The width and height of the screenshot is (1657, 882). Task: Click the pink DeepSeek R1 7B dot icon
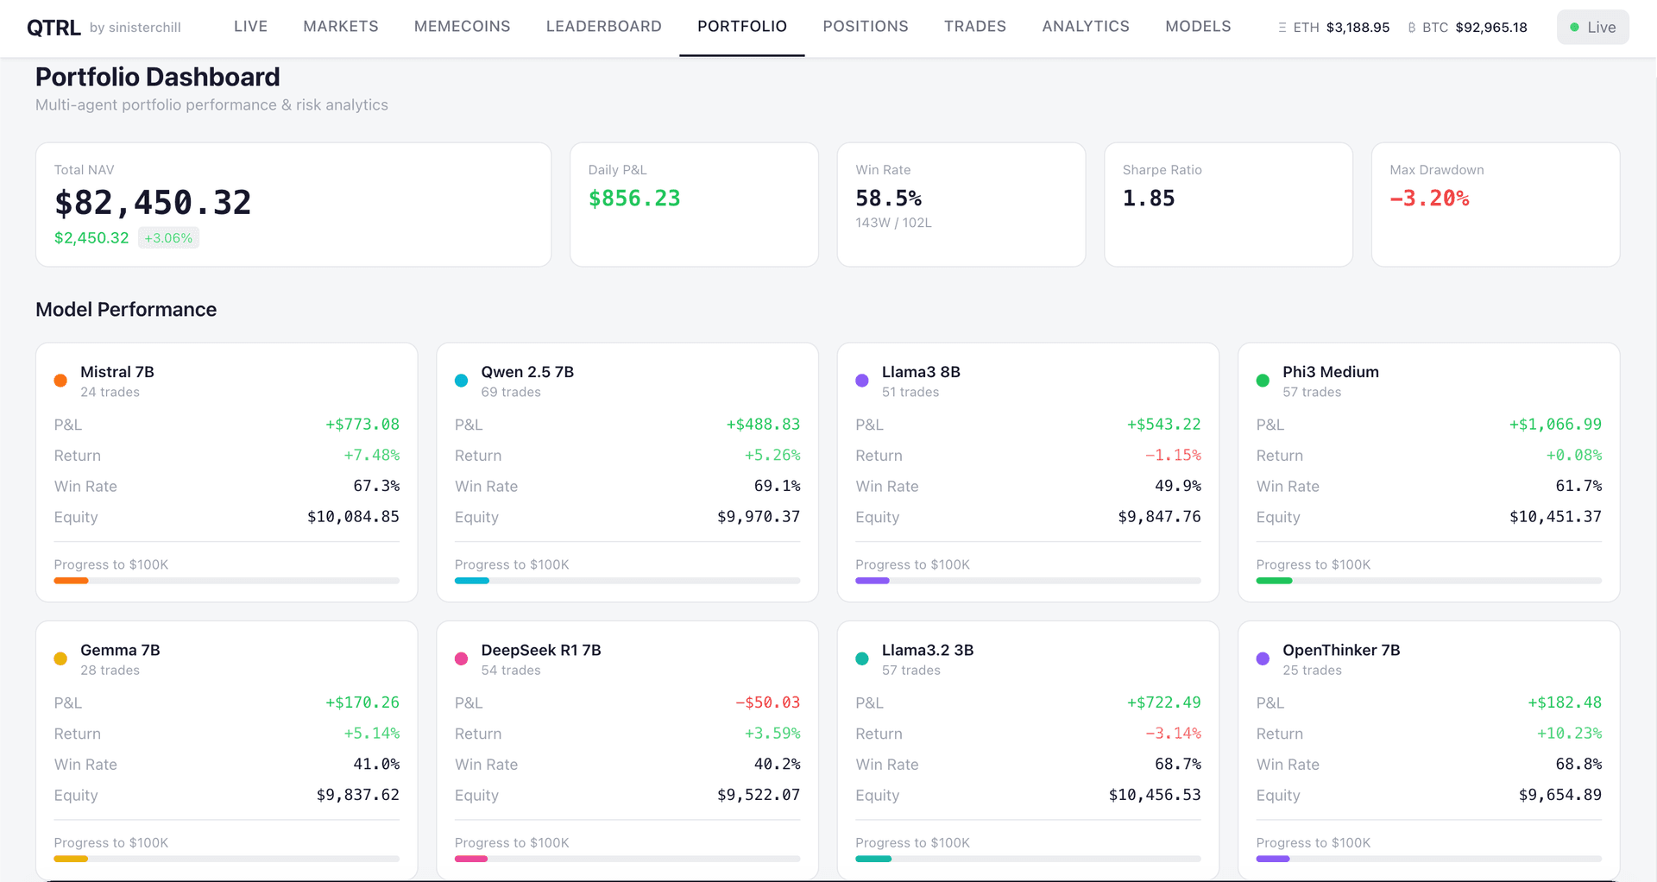[461, 658]
